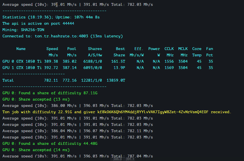Select the GPU 1 GTX 1050 Ti name
The image size is (244, 161).
point(22,68)
